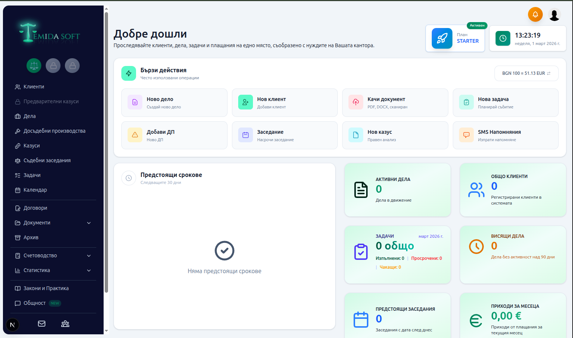The width and height of the screenshot is (573, 338).
Task: Click the round N logo icon
Action: tap(13, 325)
